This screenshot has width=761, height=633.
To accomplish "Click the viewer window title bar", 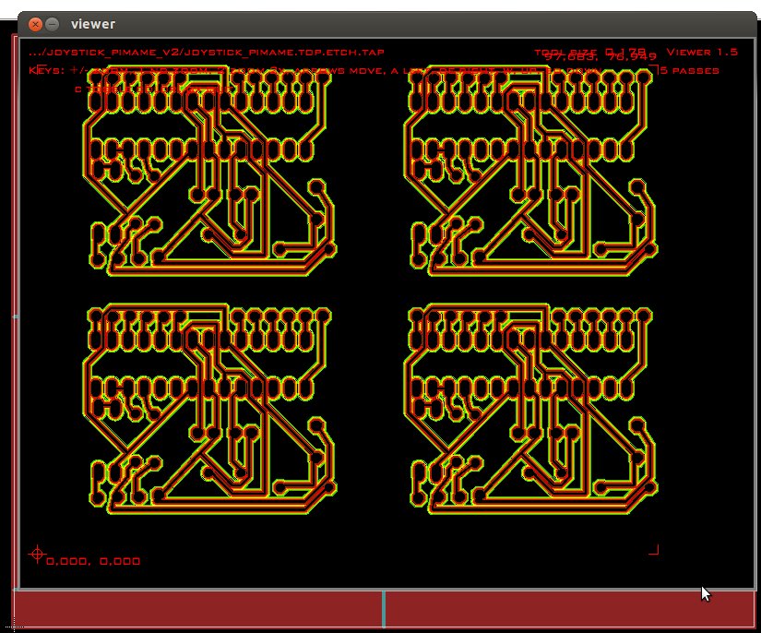I will pyautogui.click(x=369, y=24).
